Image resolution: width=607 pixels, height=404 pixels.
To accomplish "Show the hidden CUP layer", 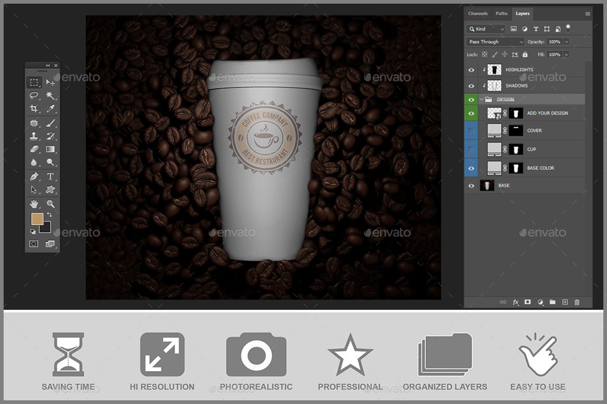I will [471, 149].
